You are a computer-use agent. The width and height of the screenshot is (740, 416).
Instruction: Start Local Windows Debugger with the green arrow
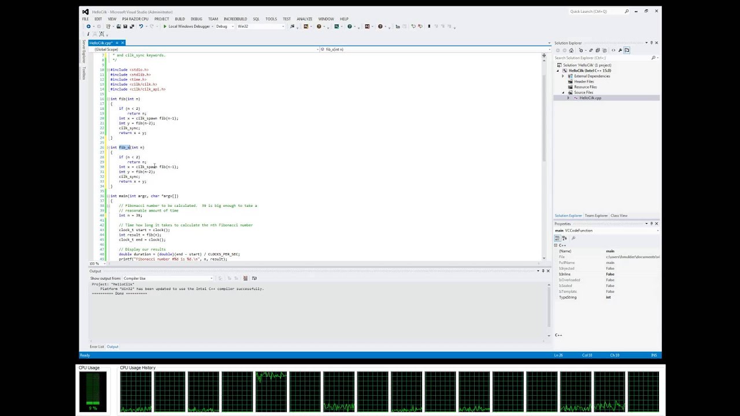tap(165, 27)
